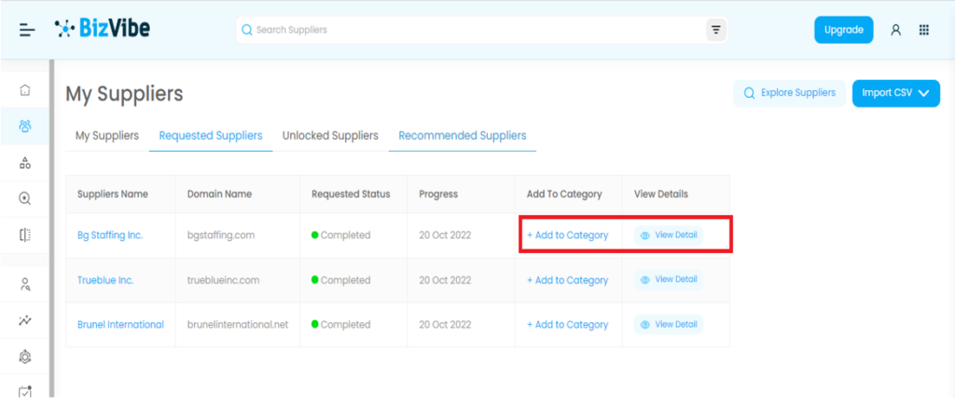Click the BizVibe logo
955x403 pixels.
(x=103, y=29)
